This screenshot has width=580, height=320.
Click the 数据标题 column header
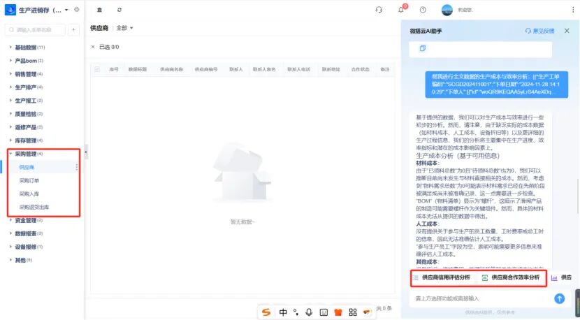[x=138, y=69]
